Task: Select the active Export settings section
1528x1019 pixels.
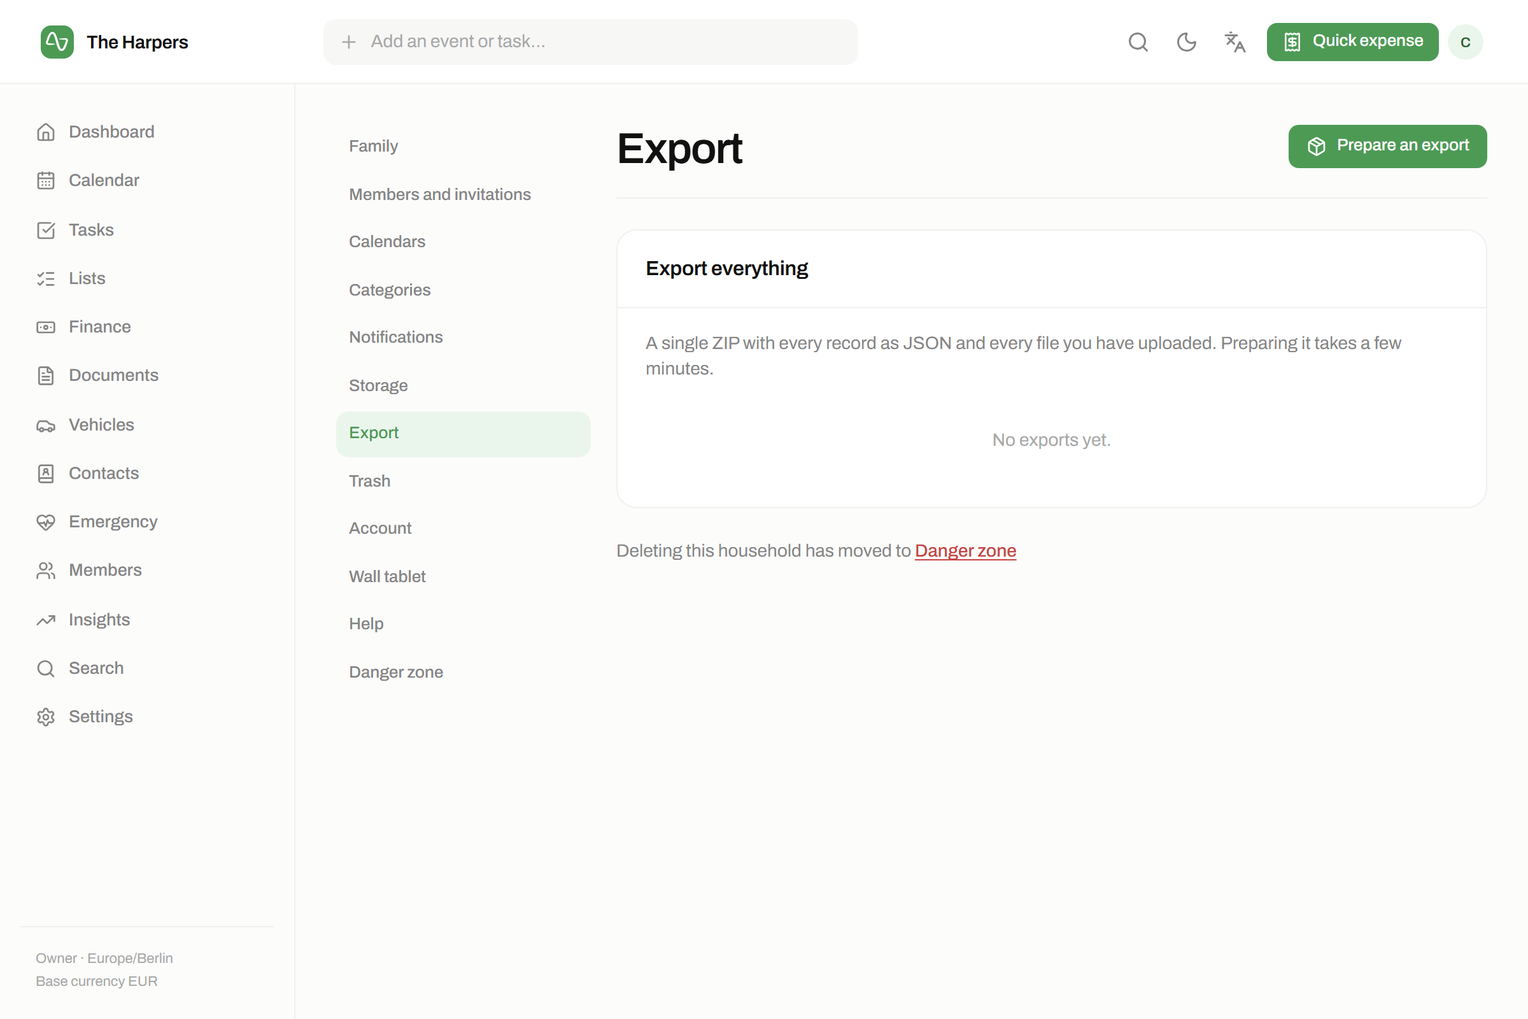Action: [x=463, y=434]
